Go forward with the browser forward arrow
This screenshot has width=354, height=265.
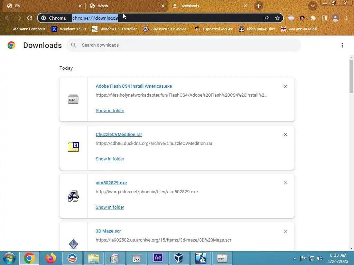[19, 18]
